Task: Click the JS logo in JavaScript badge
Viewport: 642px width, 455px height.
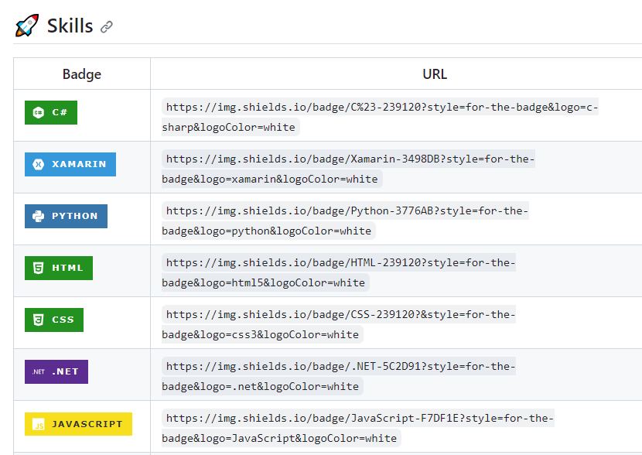Action: (39, 424)
